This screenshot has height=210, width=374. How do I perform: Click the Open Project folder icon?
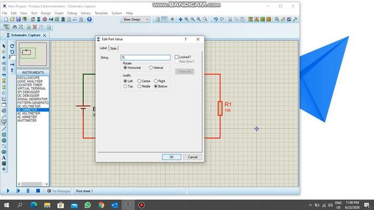(12, 19)
